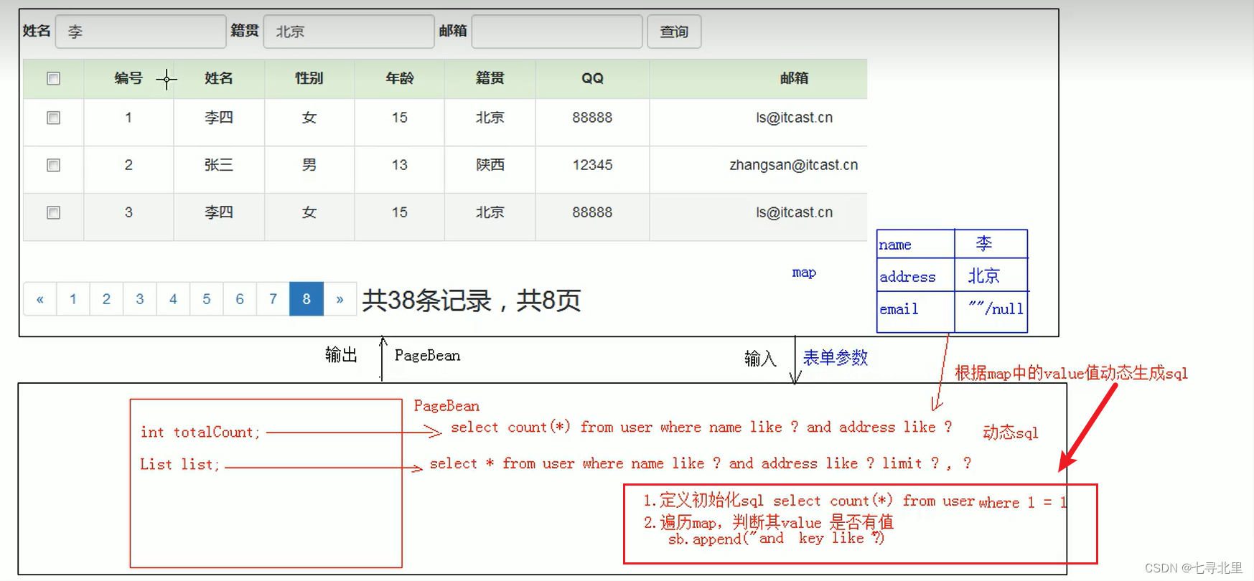
Task: Open page 2 in pagination
Action: pyautogui.click(x=106, y=299)
